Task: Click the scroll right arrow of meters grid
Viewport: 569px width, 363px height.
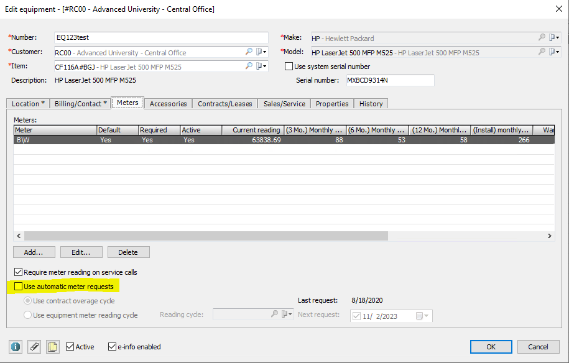Action: click(x=549, y=236)
